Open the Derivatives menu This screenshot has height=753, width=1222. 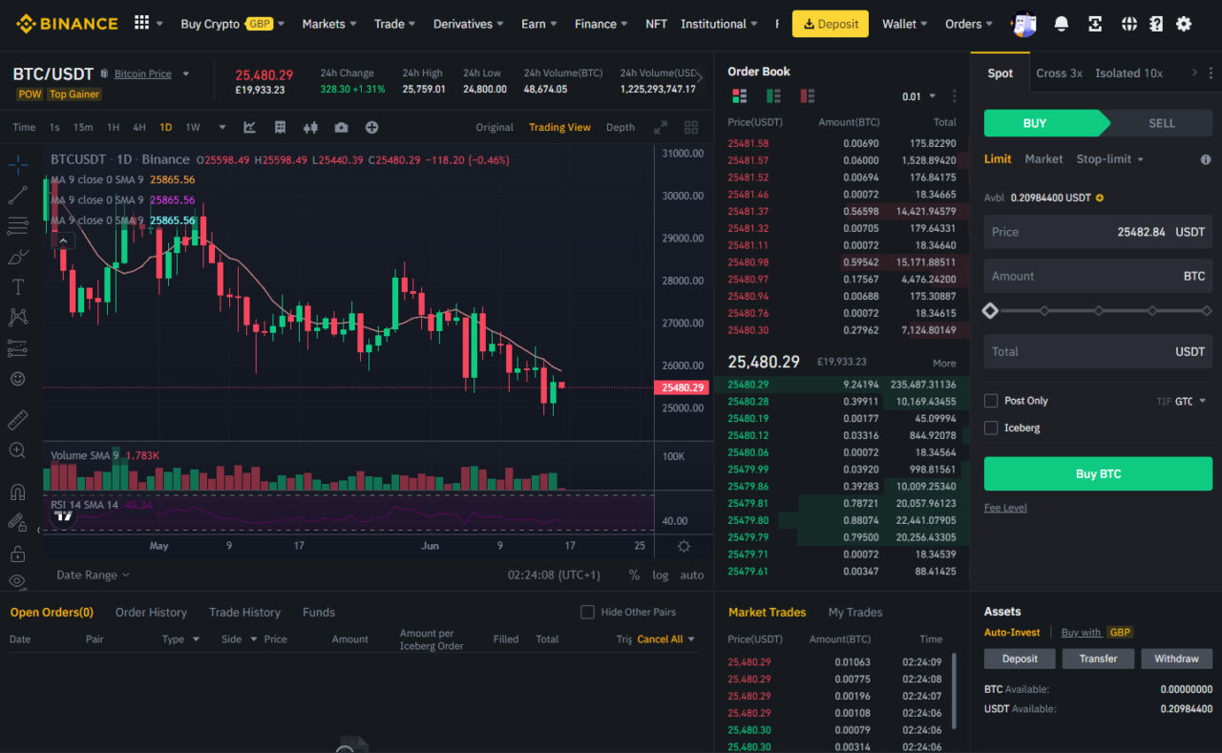(468, 24)
